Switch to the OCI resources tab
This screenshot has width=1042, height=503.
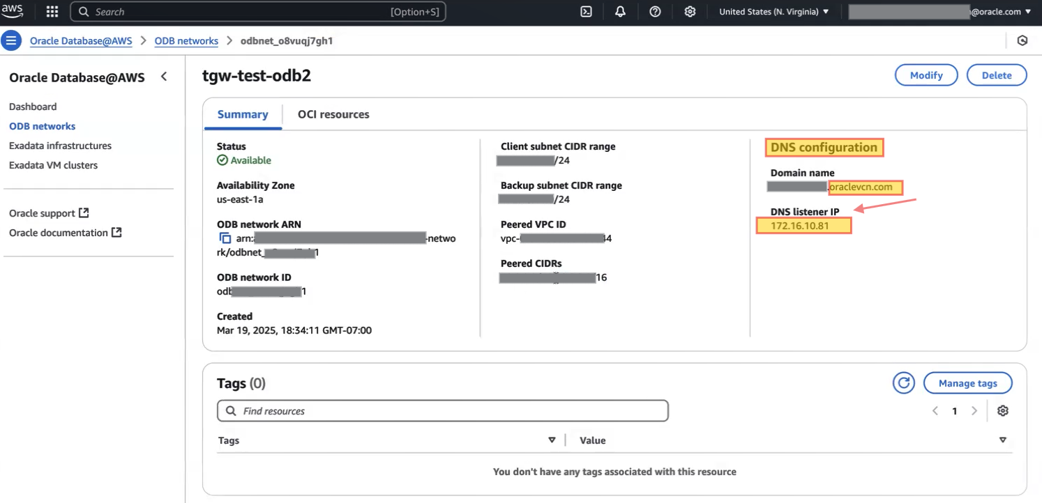pyautogui.click(x=333, y=114)
